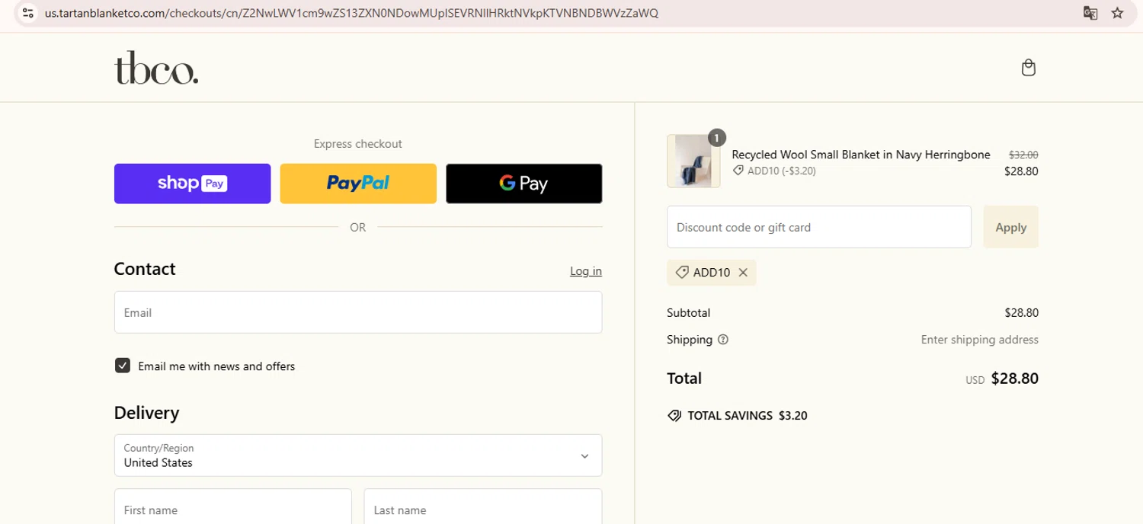Apply the discount code

(1010, 227)
